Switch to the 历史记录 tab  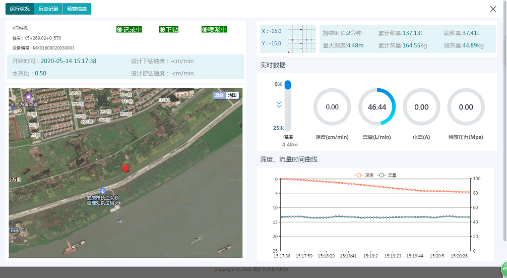click(48, 9)
